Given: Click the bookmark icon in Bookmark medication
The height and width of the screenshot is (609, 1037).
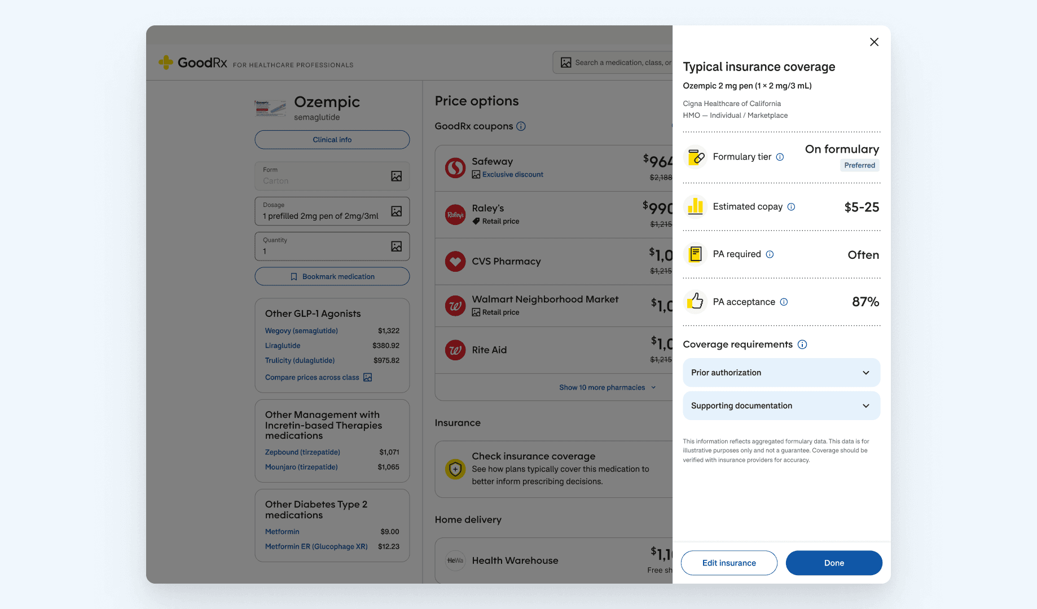Looking at the screenshot, I should click(293, 277).
